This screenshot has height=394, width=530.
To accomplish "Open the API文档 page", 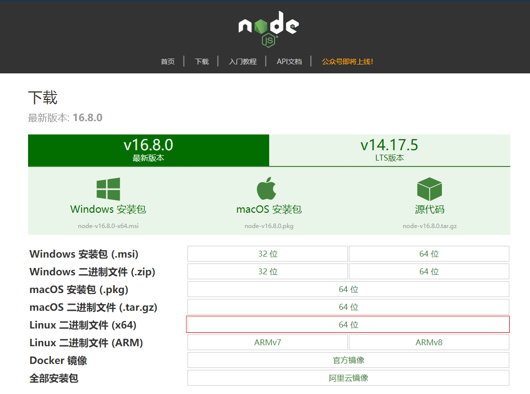I will tap(289, 61).
